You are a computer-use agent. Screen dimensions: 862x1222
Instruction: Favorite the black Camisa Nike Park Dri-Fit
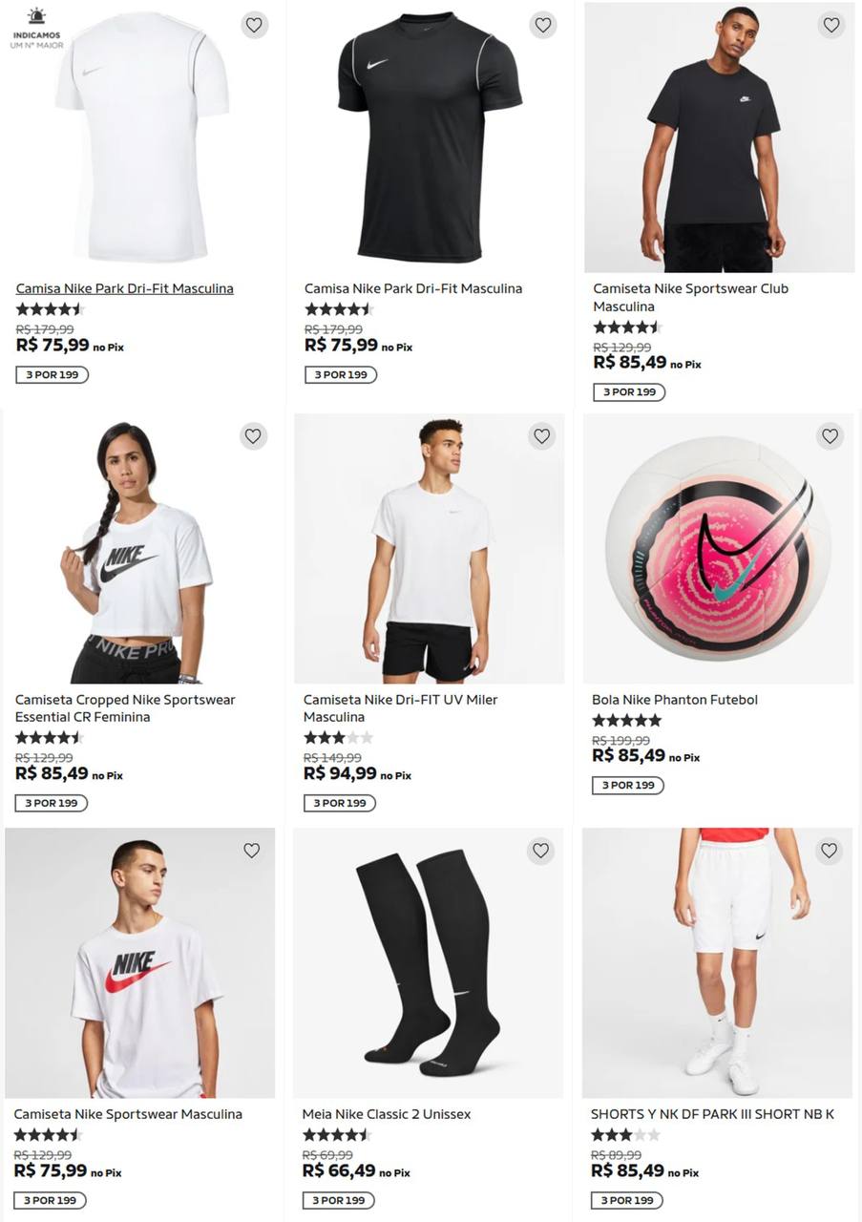[x=543, y=26]
